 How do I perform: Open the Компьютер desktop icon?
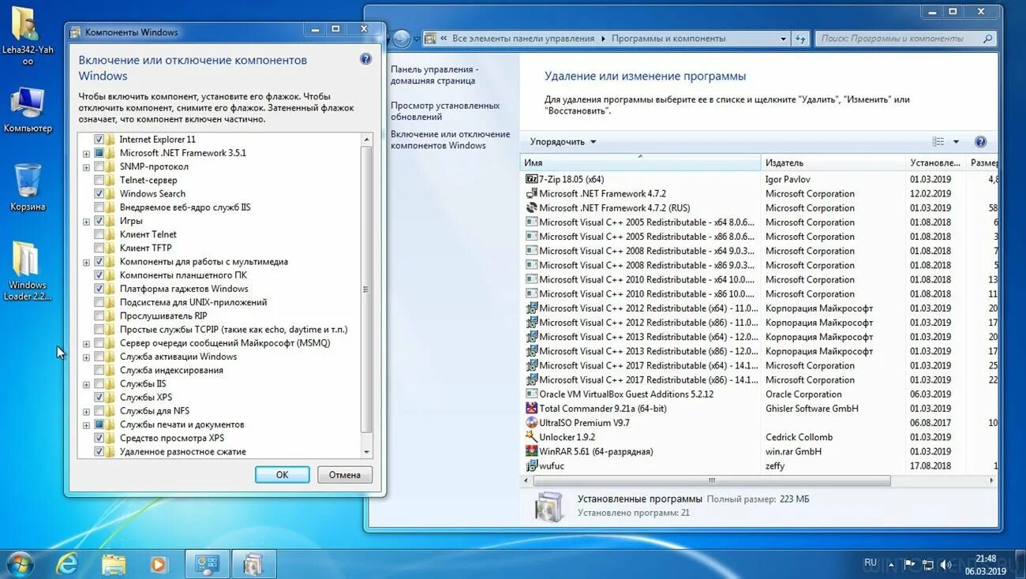pyautogui.click(x=28, y=109)
